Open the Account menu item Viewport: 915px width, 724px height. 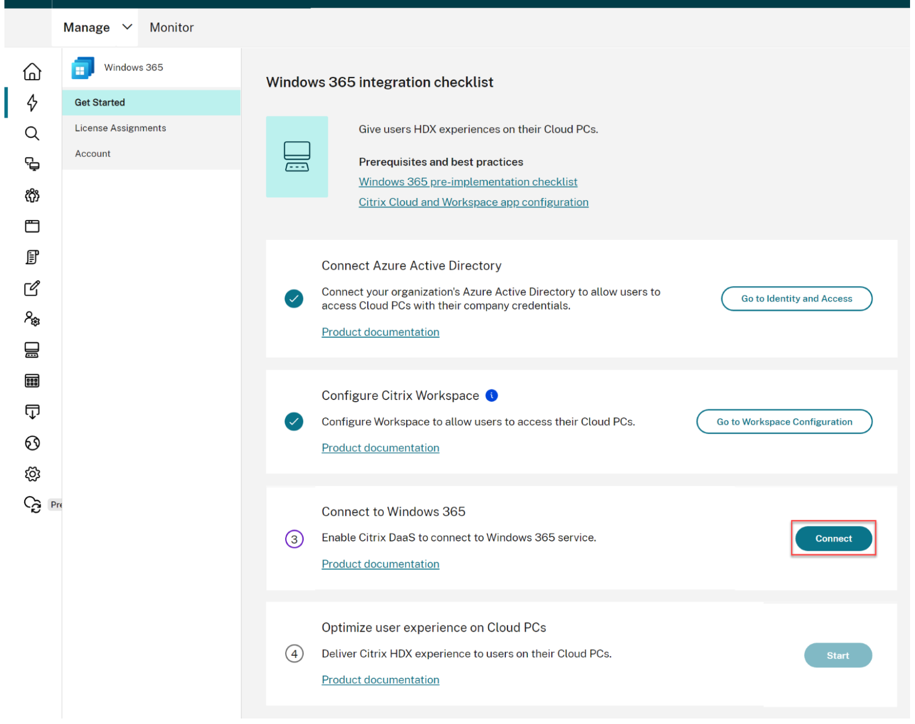[93, 155]
